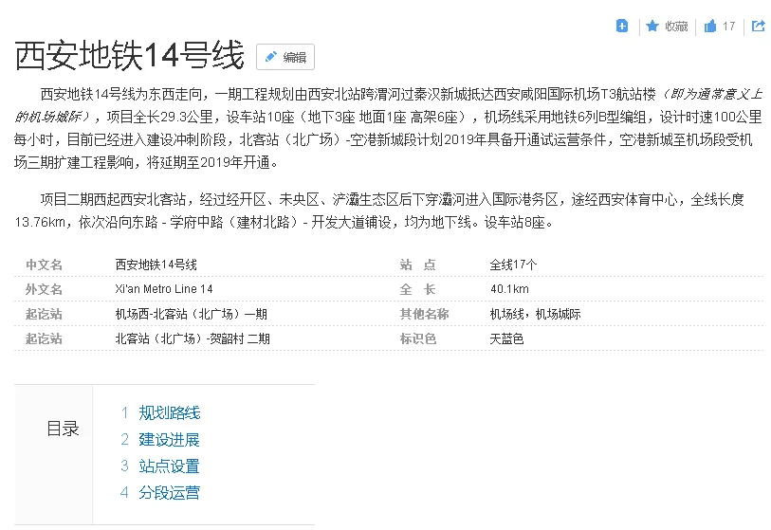This screenshot has width=771, height=530.
Task: Click the 全长 field label
Action: pos(418,289)
